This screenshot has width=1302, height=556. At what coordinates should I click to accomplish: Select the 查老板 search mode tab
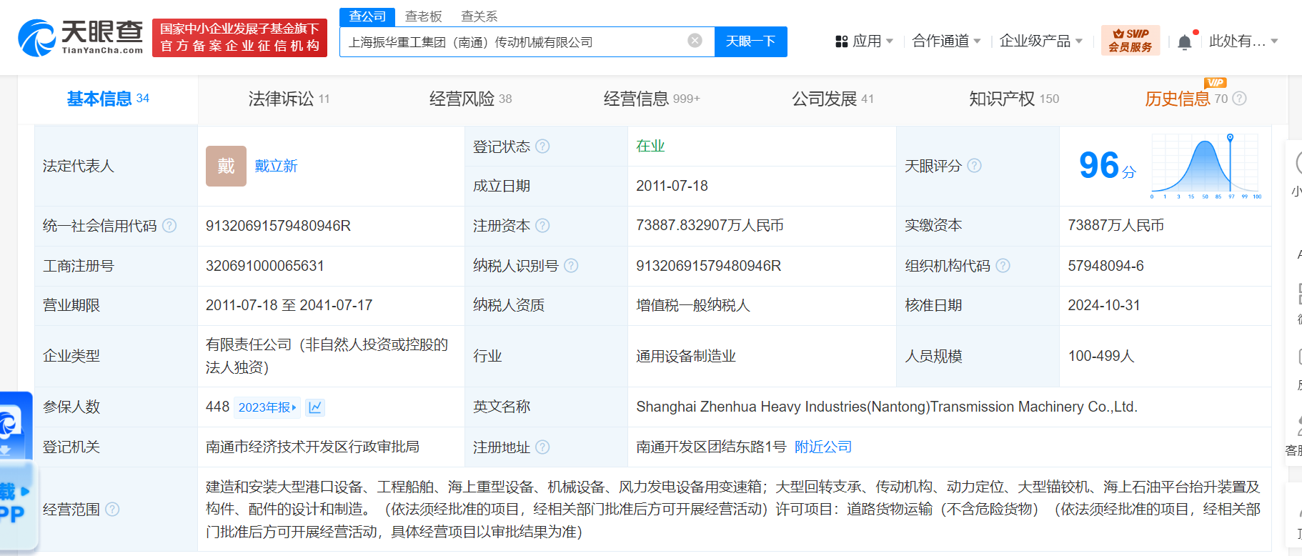[x=423, y=16]
